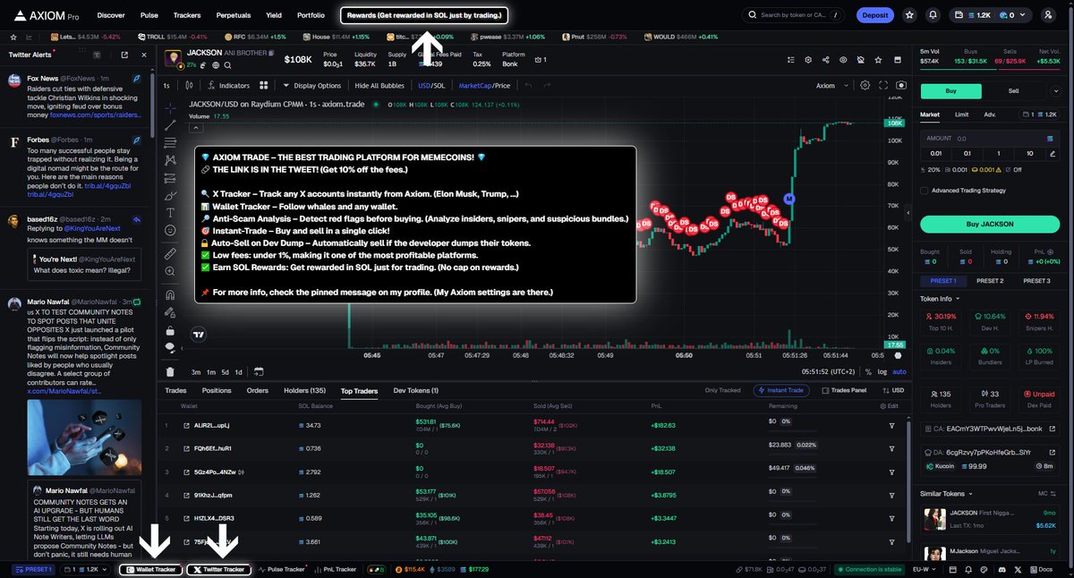The height and width of the screenshot is (578, 1074).
Task: Toggle log scale on chart
Action: pos(882,371)
